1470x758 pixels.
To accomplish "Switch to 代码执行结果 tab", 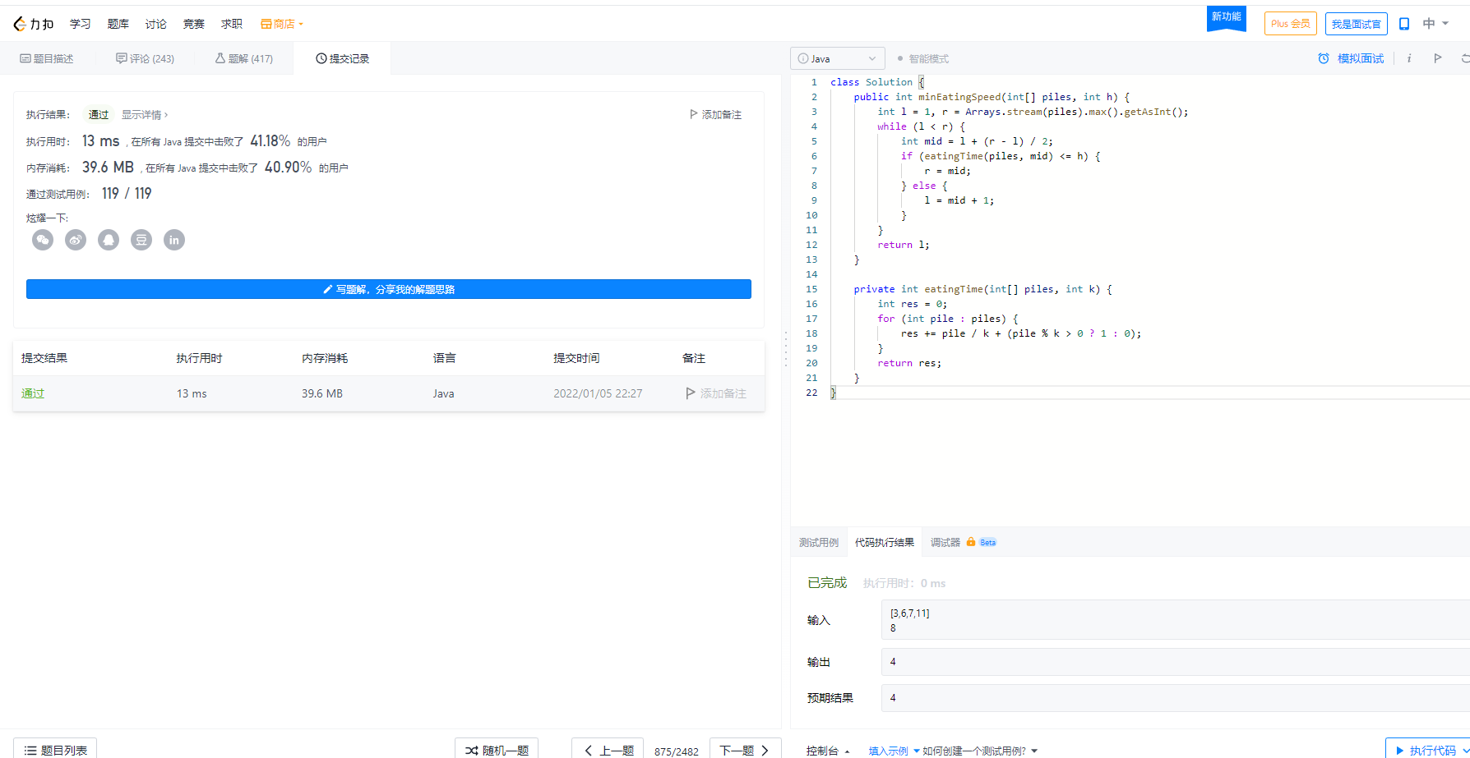I will pos(885,542).
